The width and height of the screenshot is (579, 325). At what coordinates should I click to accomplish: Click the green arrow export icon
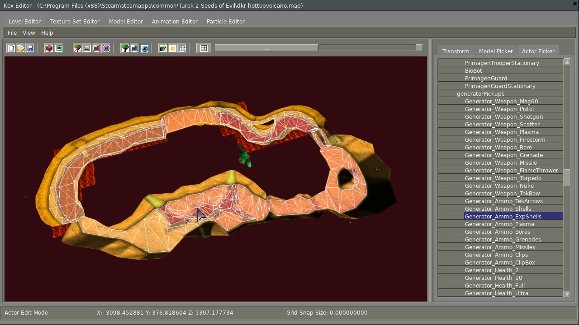[x=163, y=48]
